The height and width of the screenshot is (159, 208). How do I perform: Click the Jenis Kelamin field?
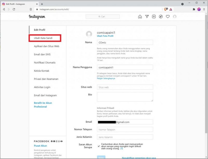[125, 137]
